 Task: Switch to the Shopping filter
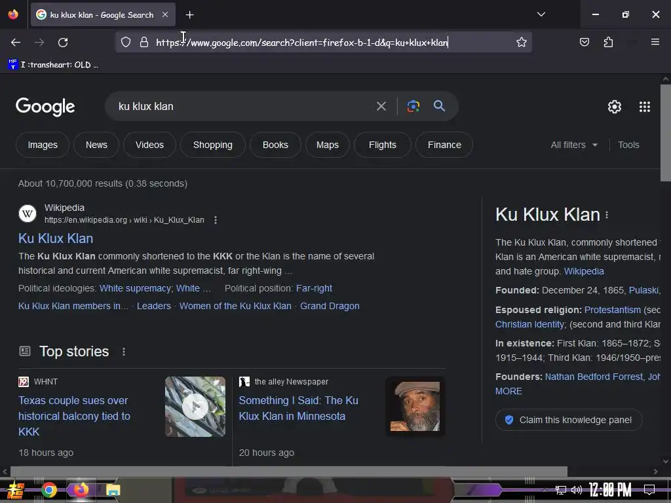coord(213,145)
